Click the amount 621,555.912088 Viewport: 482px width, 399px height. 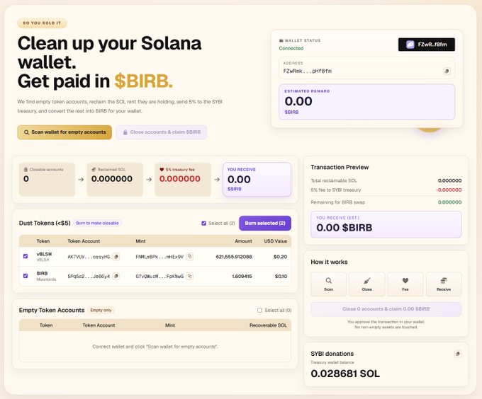234,257
